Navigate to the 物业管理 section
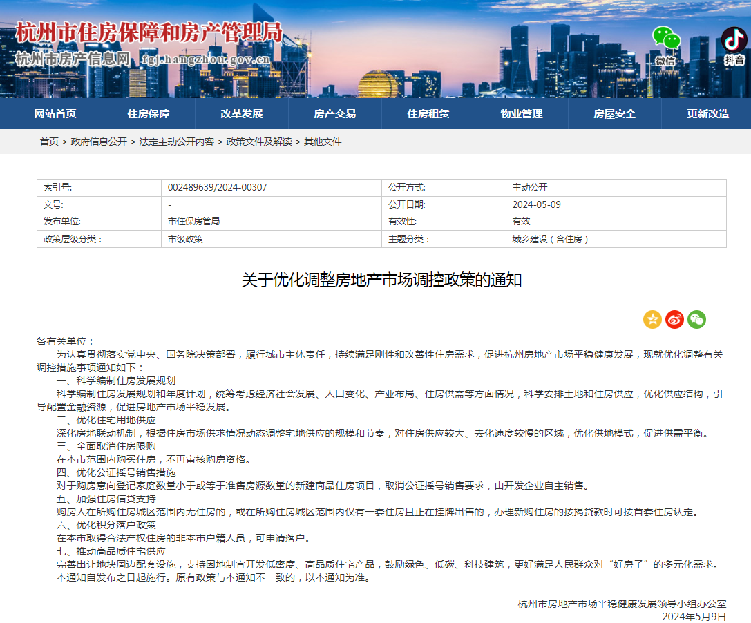Screen dimensions: 751x623 522,114
